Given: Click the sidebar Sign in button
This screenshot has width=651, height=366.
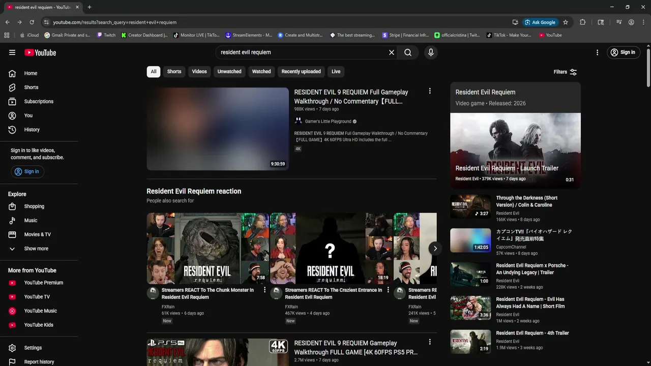Looking at the screenshot, I should 27,172.
